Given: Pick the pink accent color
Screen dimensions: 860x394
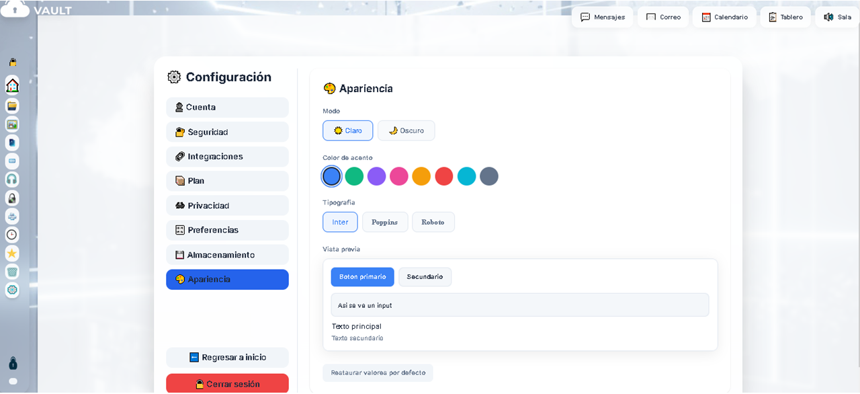Looking at the screenshot, I should tap(399, 176).
